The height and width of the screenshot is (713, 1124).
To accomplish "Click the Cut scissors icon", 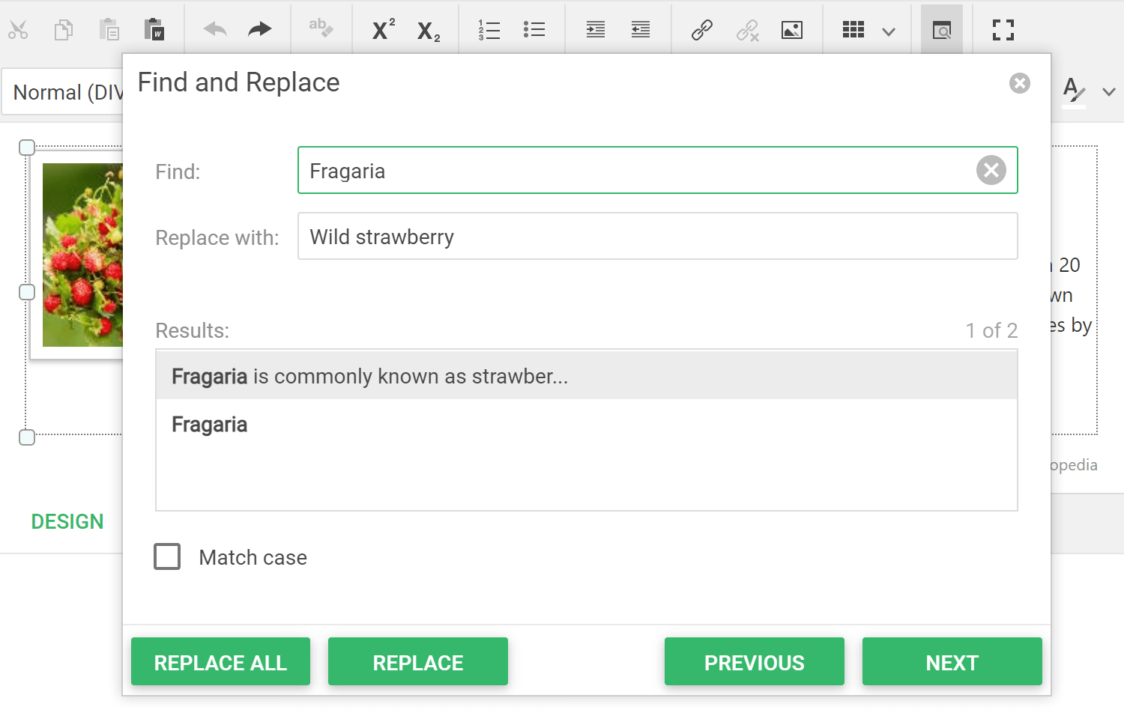I will pos(18,30).
